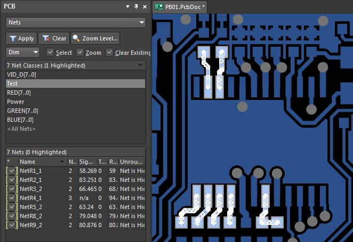
Task: Click the Apply filter funnel icon
Action: point(13,39)
